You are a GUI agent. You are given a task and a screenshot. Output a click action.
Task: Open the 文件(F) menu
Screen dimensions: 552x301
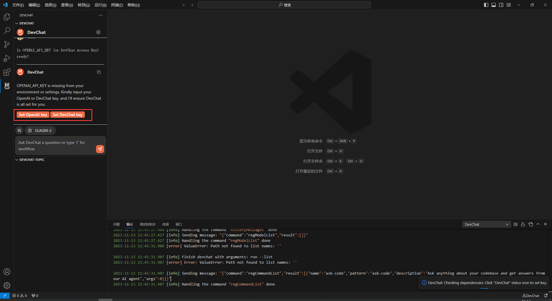coord(18,5)
